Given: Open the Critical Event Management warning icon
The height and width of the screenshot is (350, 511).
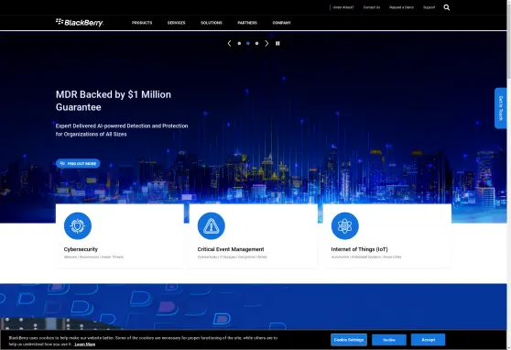Looking at the screenshot, I should 212,225.
